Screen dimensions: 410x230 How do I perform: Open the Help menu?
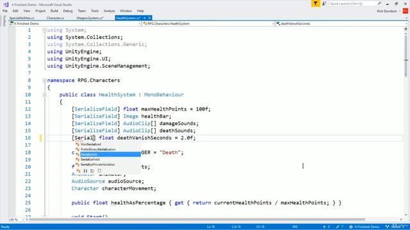[x=140, y=11]
